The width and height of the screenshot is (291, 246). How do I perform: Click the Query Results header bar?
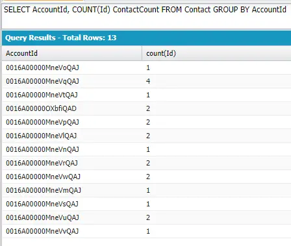(146, 38)
